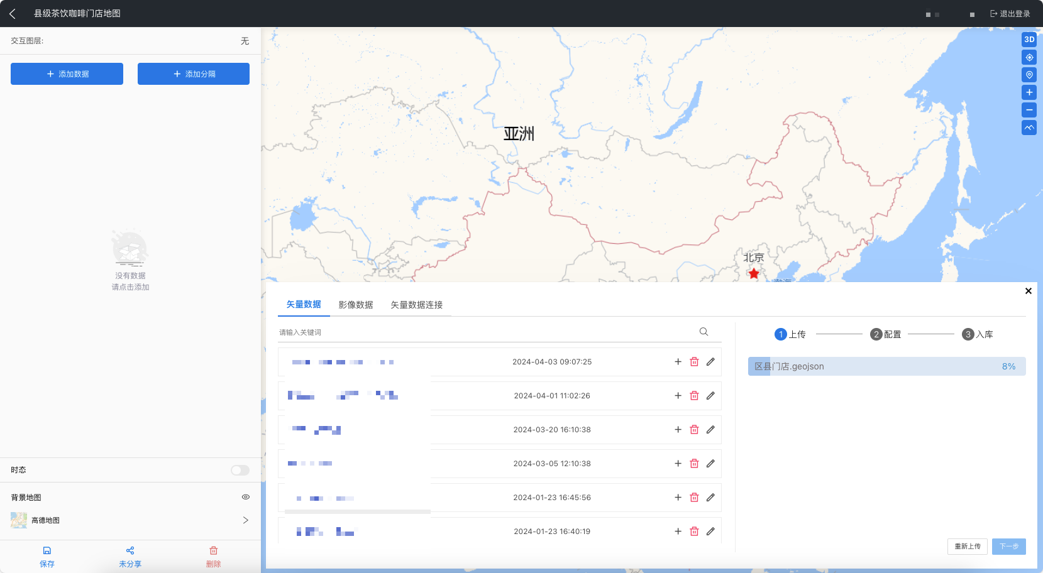Switch the map to 3D view
The width and height of the screenshot is (1043, 573).
click(x=1029, y=40)
